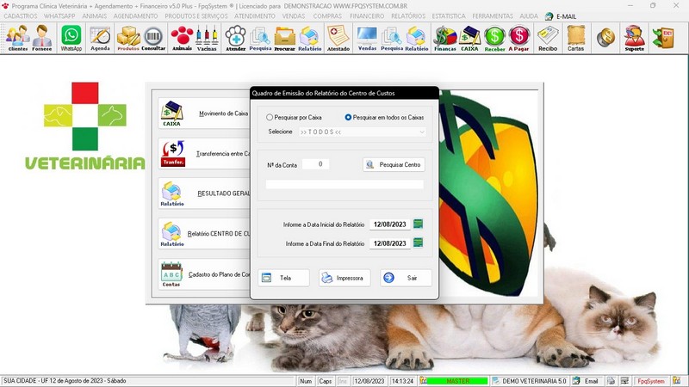The width and height of the screenshot is (689, 387).
Task: Click the Nº da Conta input field
Action: (316, 164)
